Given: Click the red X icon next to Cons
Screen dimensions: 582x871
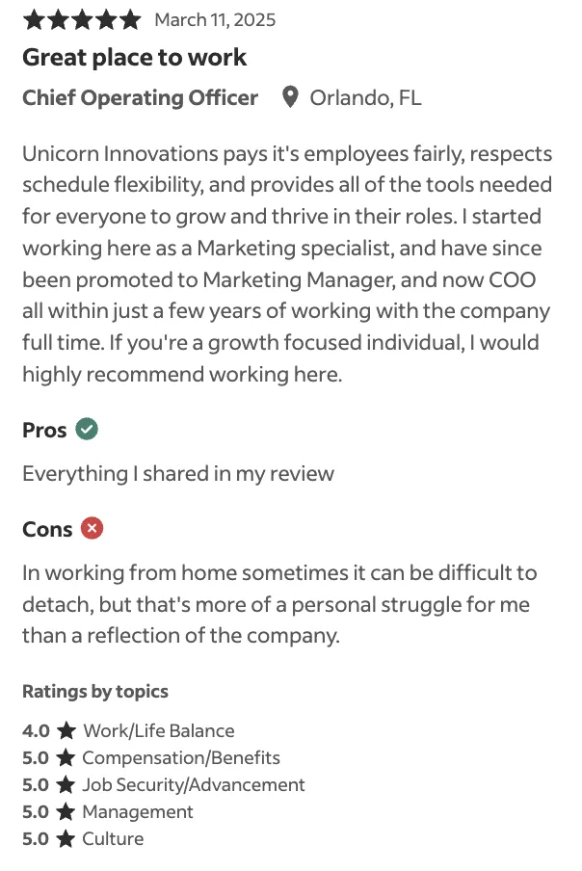Looking at the screenshot, I should [x=93, y=528].
